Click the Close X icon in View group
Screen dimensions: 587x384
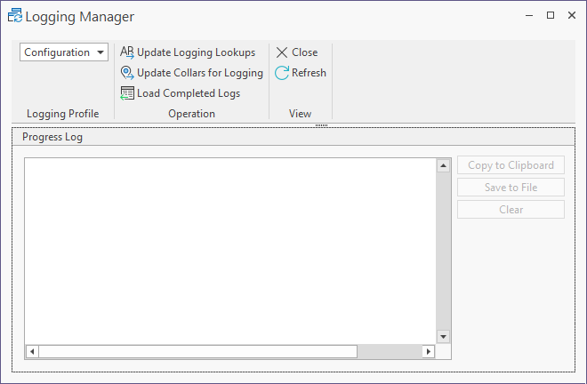coord(282,52)
